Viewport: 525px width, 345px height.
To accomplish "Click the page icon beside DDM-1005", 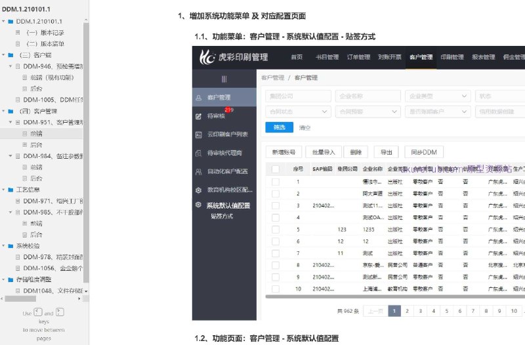I will (x=18, y=100).
